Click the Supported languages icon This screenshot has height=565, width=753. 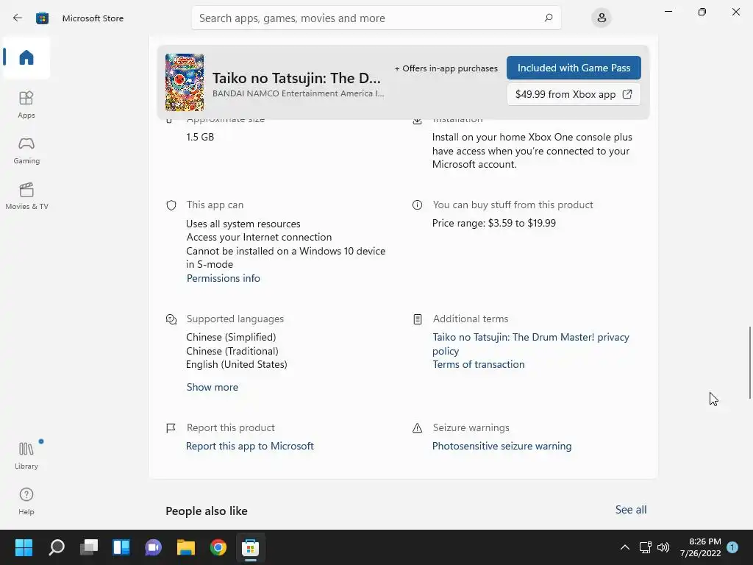[x=171, y=319]
